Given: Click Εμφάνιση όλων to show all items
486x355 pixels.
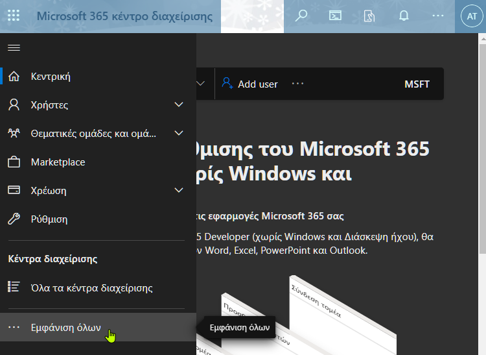Looking at the screenshot, I should point(98,327).
